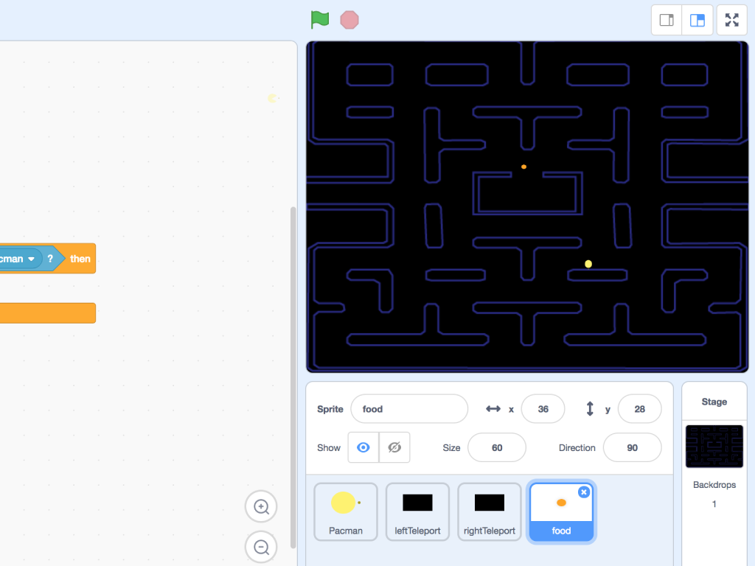Select the food sprite thumbnail
The width and height of the screenshot is (755, 566).
tap(561, 511)
